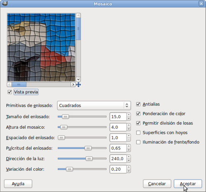Click the GIMP Wilber icon in title bar
The width and height of the screenshot is (206, 192).
coord(5,3)
